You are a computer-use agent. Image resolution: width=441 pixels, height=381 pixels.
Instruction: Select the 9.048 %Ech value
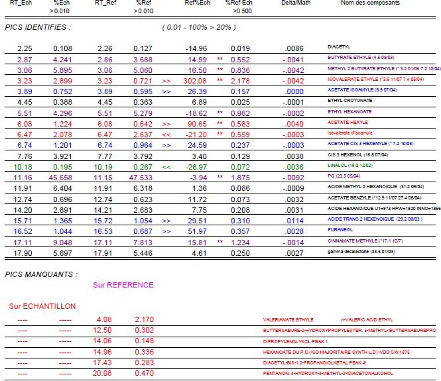pyautogui.click(x=63, y=243)
